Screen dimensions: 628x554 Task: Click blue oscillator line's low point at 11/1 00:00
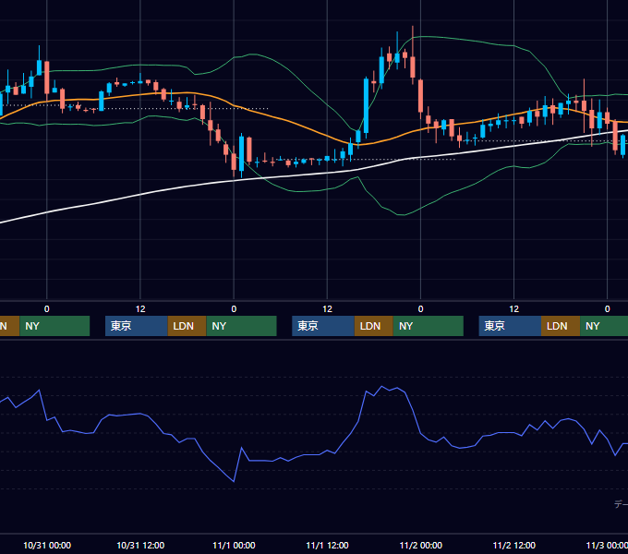(234, 481)
